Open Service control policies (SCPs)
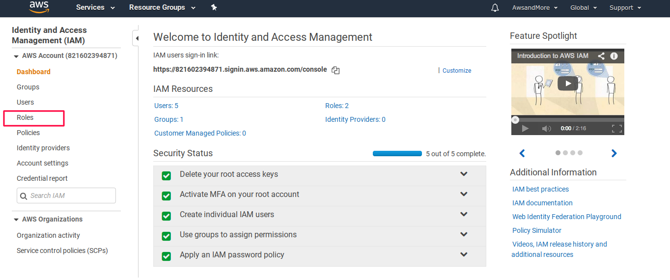 tap(62, 251)
